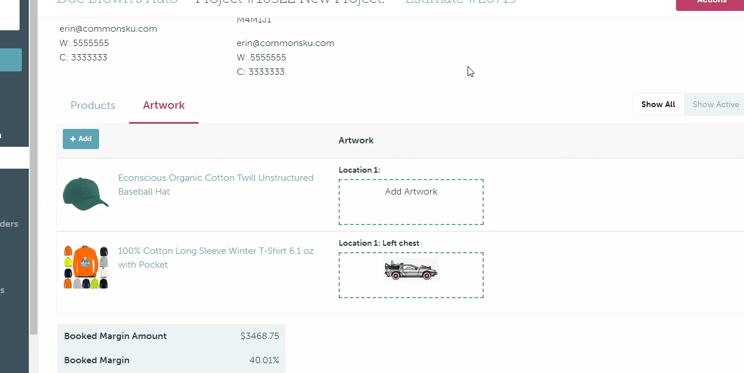The width and height of the screenshot is (744, 373).
Task: Click the Add button with plus icon
Action: [x=81, y=139]
